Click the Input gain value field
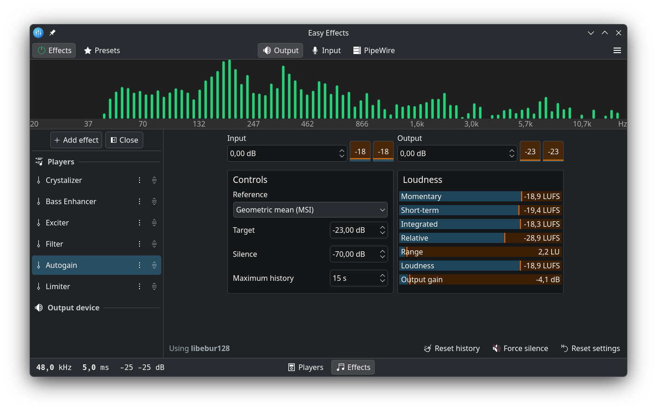This screenshot has height=412, width=657. 277,153
